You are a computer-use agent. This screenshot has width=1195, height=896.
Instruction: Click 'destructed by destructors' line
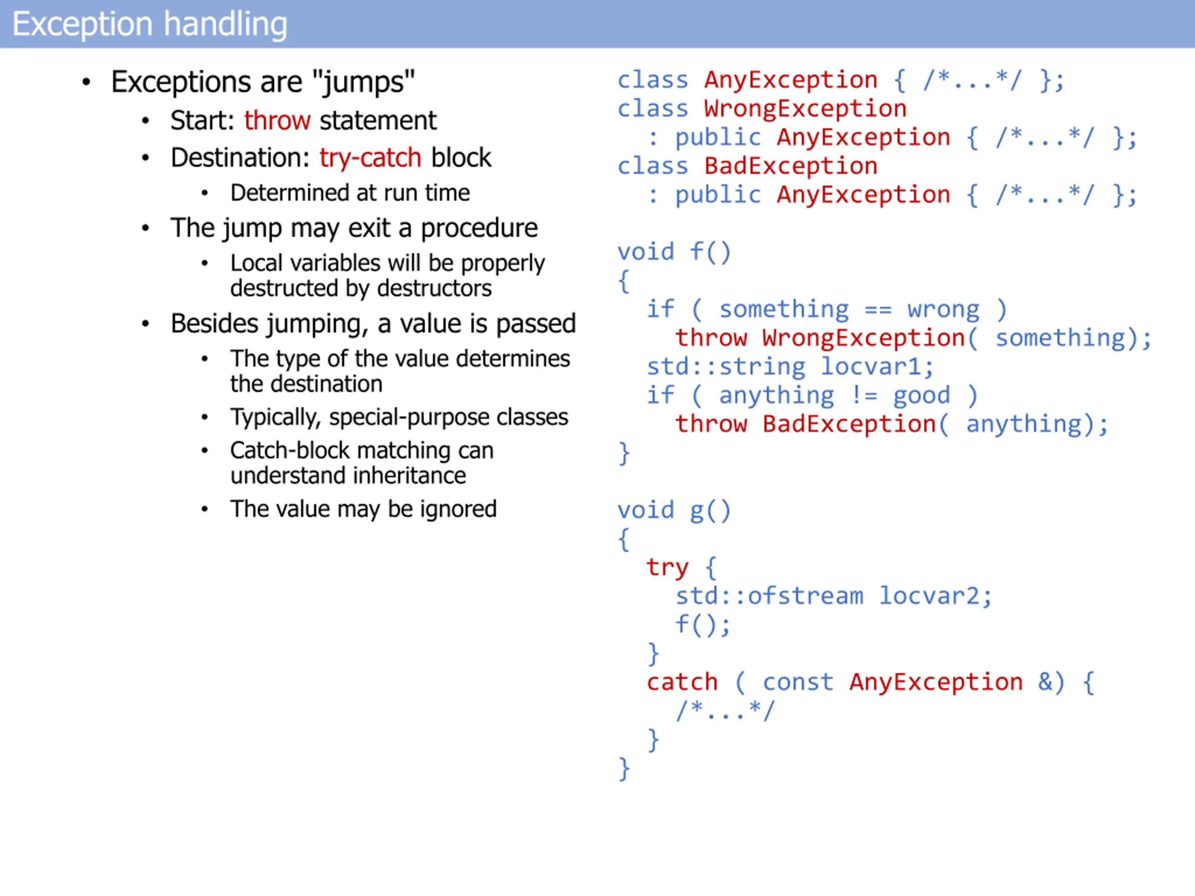(361, 288)
